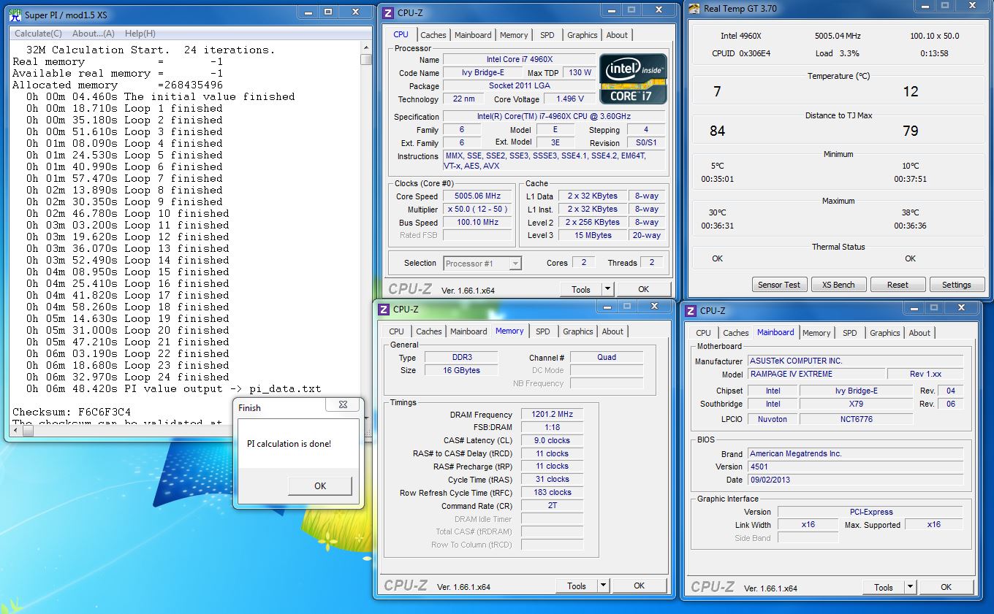Click OK in CPU-Z Mainboard window

[x=946, y=587]
